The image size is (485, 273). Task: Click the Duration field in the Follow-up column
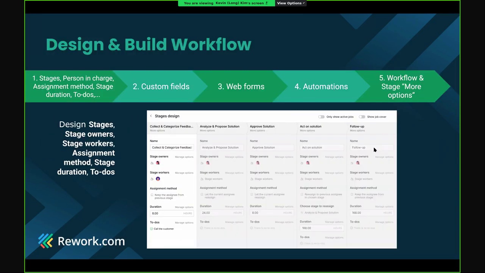click(x=372, y=213)
